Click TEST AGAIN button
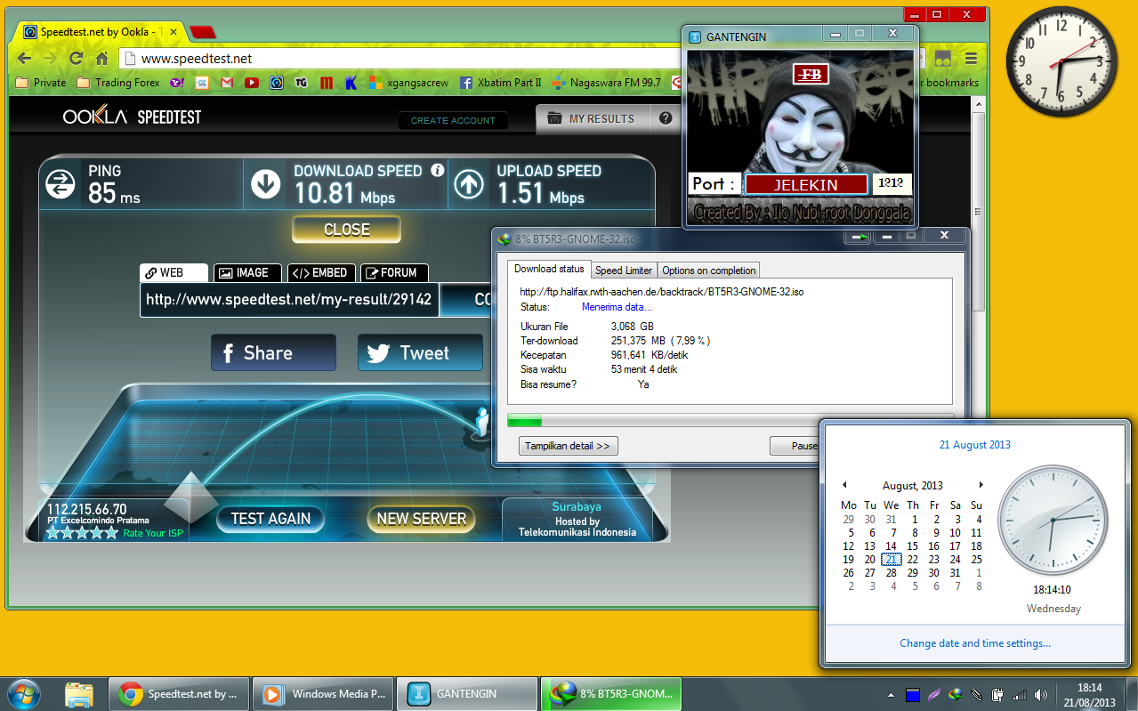 [x=270, y=519]
